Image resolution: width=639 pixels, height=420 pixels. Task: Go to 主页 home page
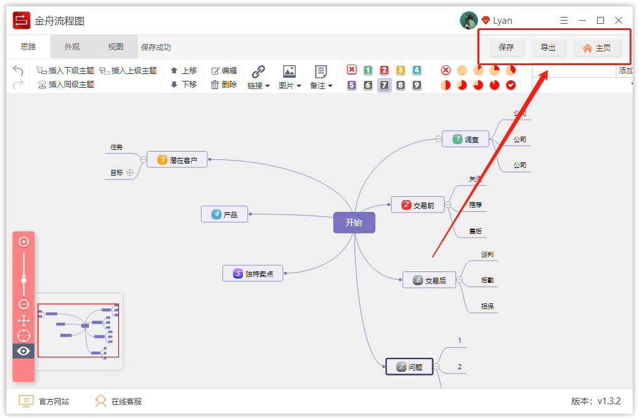pos(597,48)
